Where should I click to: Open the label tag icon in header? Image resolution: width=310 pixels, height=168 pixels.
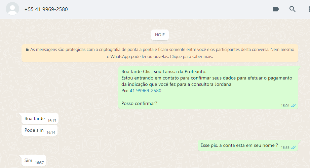(276, 9)
